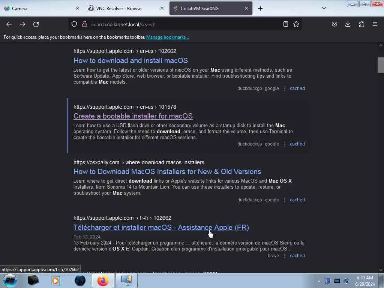Click the address bar URL field

[185, 24]
